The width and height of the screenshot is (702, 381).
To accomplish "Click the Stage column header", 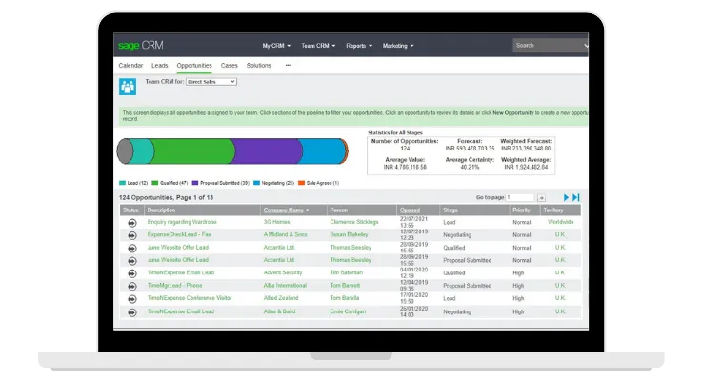I will tap(450, 210).
